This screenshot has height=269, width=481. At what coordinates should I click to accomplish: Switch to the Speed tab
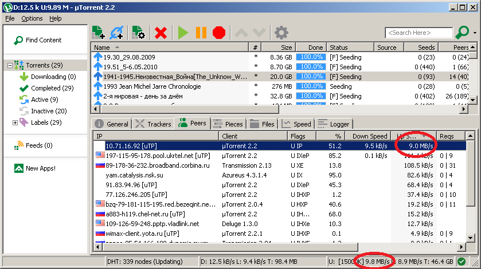[296, 124]
